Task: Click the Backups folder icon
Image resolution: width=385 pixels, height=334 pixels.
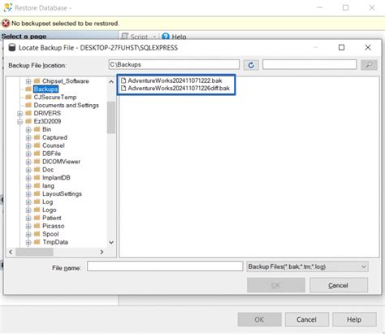Action: coord(28,89)
